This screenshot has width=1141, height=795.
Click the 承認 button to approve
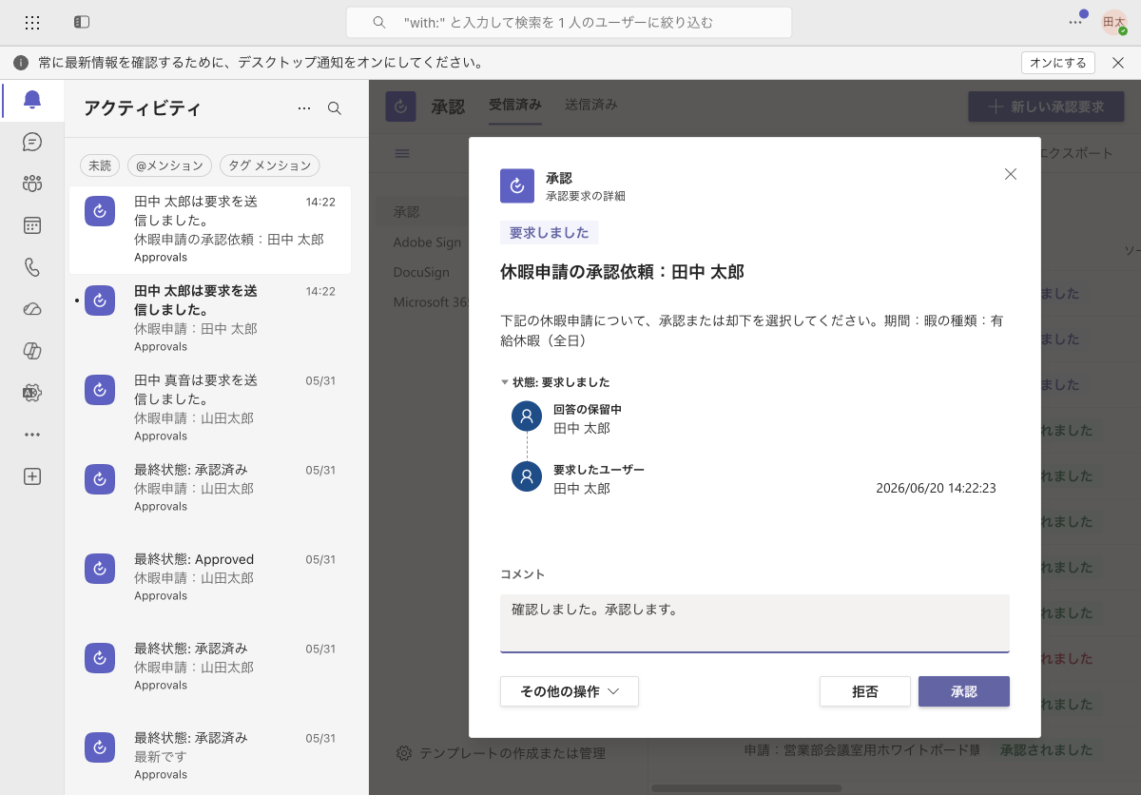tap(964, 691)
